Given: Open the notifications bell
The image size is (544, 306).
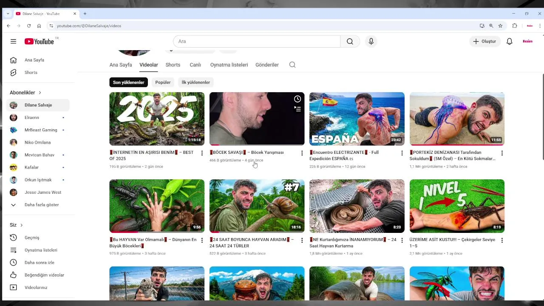Looking at the screenshot, I should [x=509, y=41].
